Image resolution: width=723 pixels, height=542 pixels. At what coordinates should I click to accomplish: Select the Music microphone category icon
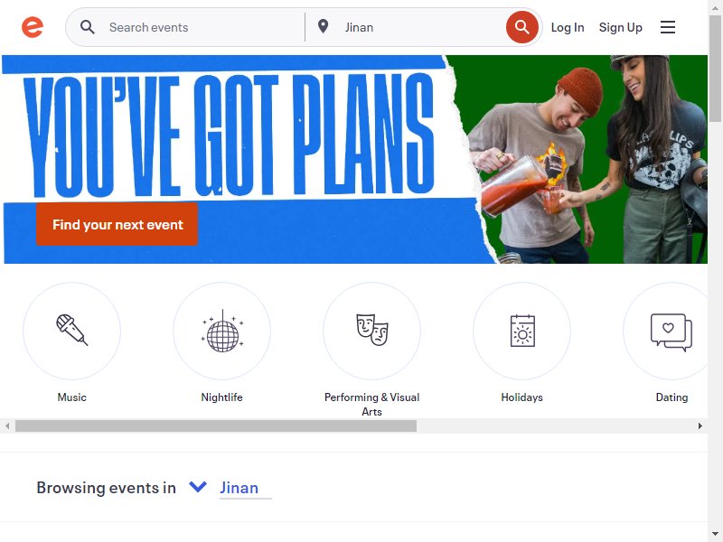coord(71,331)
